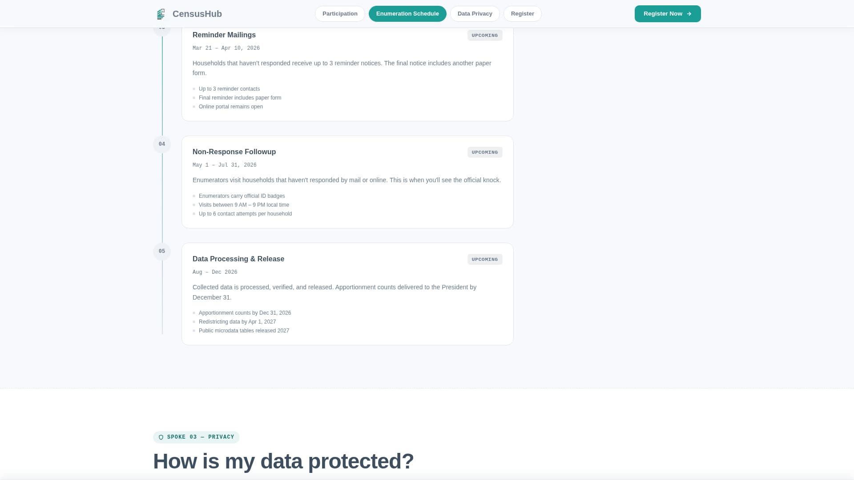Click the Register Now button
This screenshot has width=854, height=480.
pyautogui.click(x=668, y=14)
